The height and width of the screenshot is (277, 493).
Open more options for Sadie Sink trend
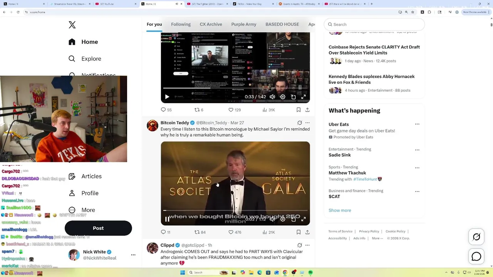tap(417, 150)
